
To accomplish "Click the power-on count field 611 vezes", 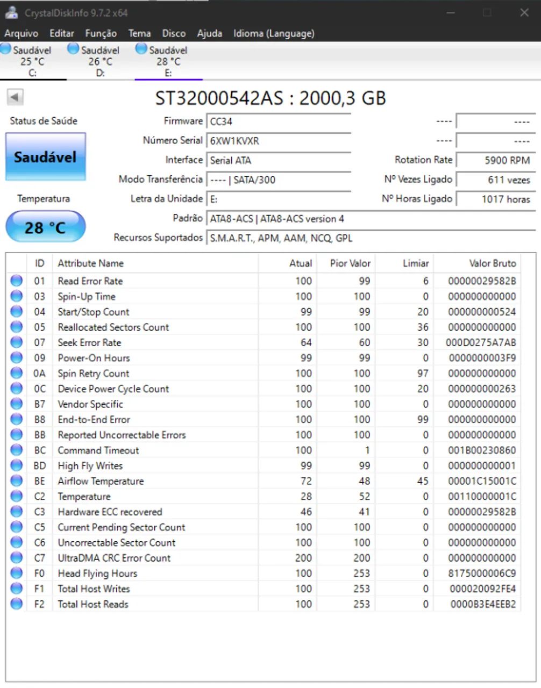I will point(496,180).
